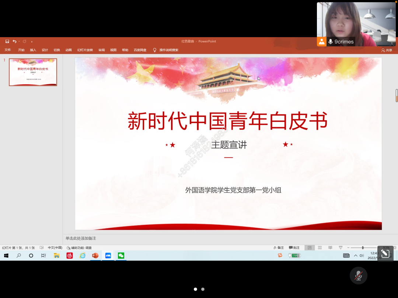The height and width of the screenshot is (298, 398).
Task: Click the 9crimes microphone status icon
Action: pyautogui.click(x=331, y=42)
